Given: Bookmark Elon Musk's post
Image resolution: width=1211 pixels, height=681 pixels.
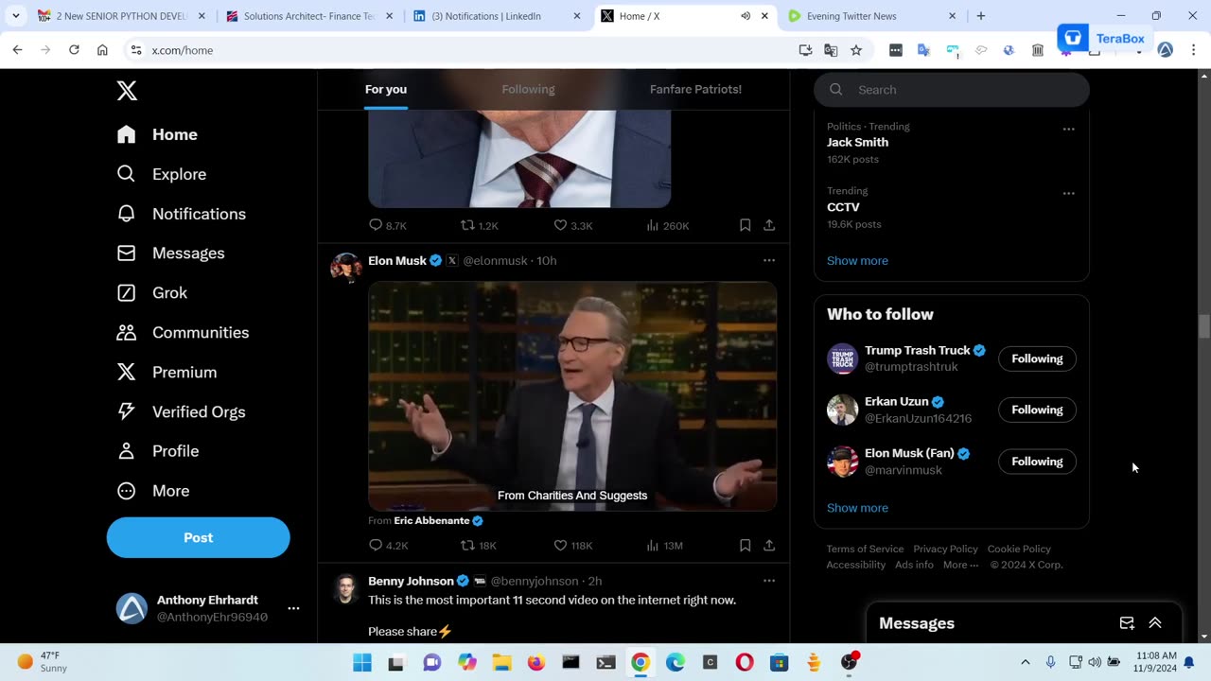Looking at the screenshot, I should point(745,545).
